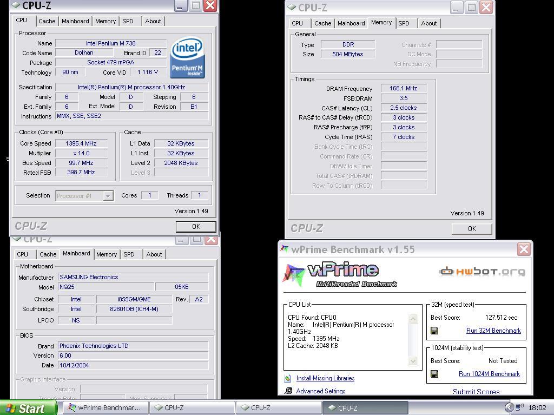Click the volume icon in system tray

(x=520, y=407)
